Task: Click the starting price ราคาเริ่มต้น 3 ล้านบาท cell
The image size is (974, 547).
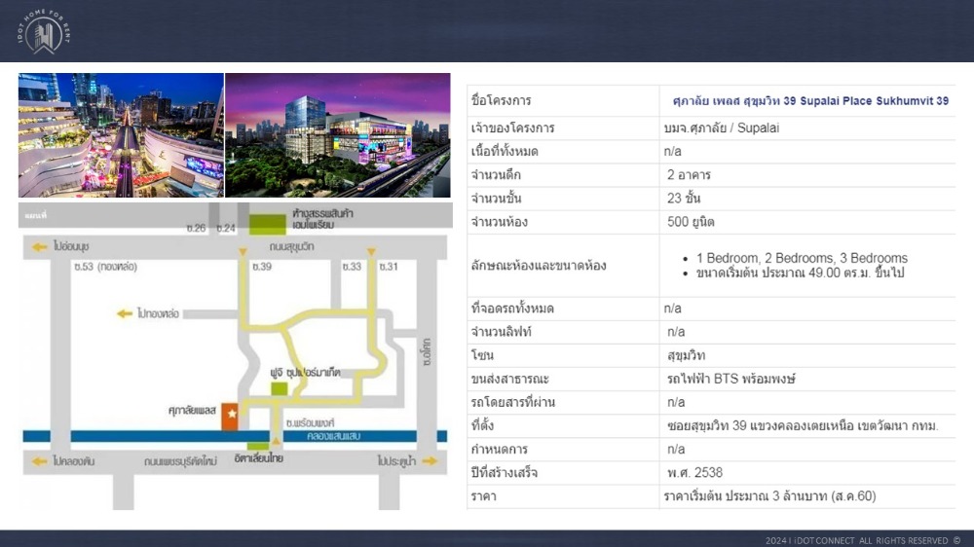Action: pos(769,496)
